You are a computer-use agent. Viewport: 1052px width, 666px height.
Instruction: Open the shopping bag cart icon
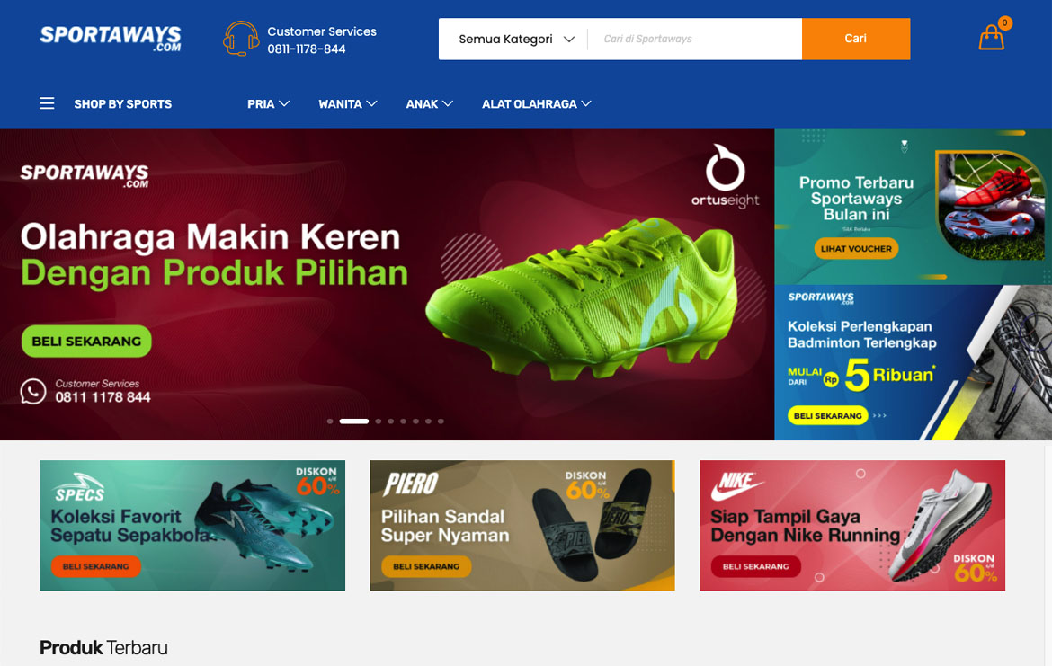991,38
